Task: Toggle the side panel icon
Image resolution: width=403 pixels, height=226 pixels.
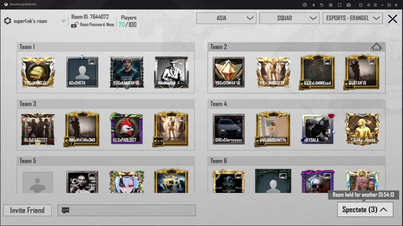Action: (361, 5)
